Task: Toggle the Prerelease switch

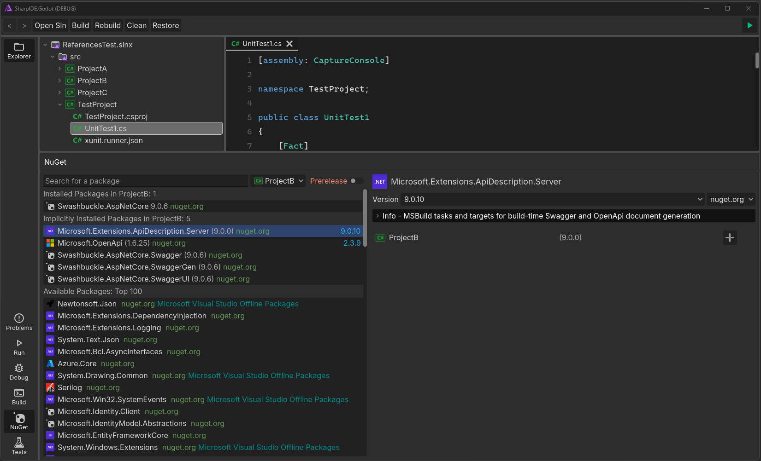Action: [x=356, y=181]
